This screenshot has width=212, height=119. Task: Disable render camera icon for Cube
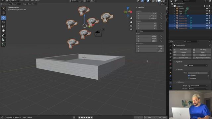point(209,11)
